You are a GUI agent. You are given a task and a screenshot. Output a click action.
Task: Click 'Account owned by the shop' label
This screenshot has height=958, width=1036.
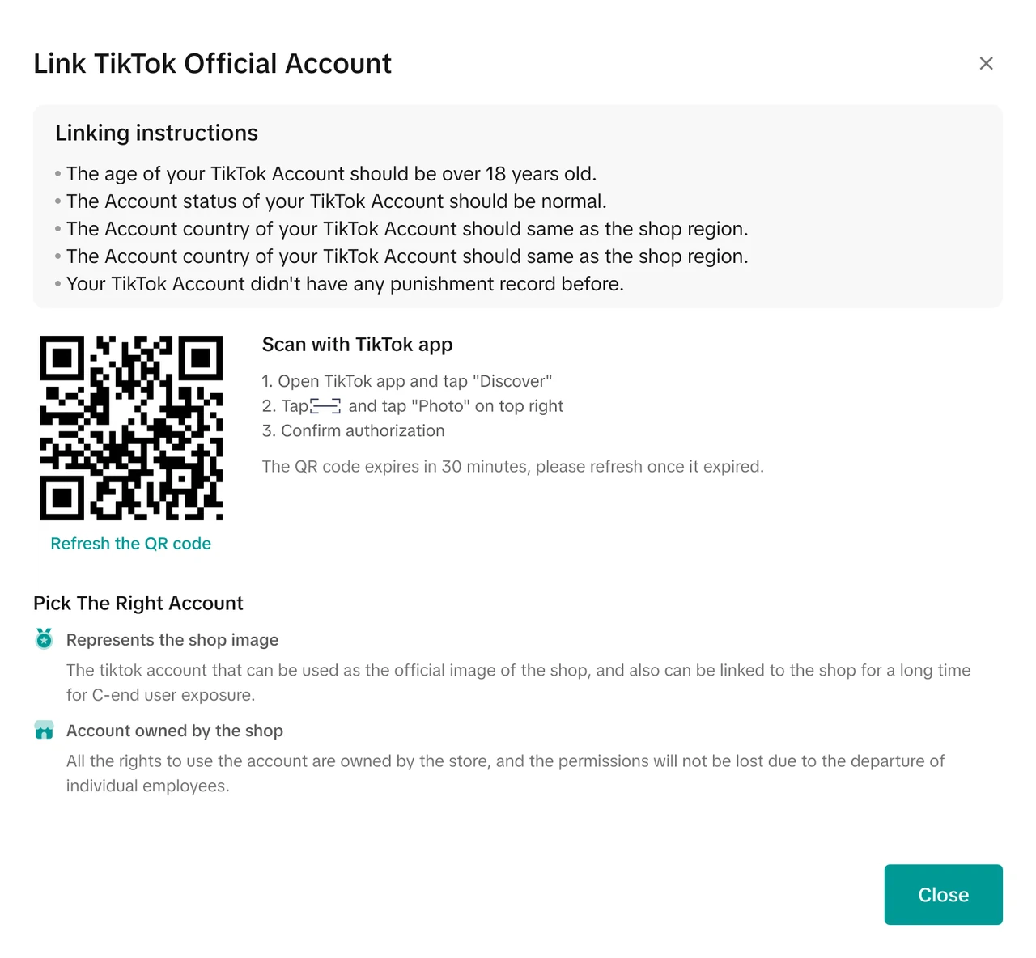coord(175,731)
